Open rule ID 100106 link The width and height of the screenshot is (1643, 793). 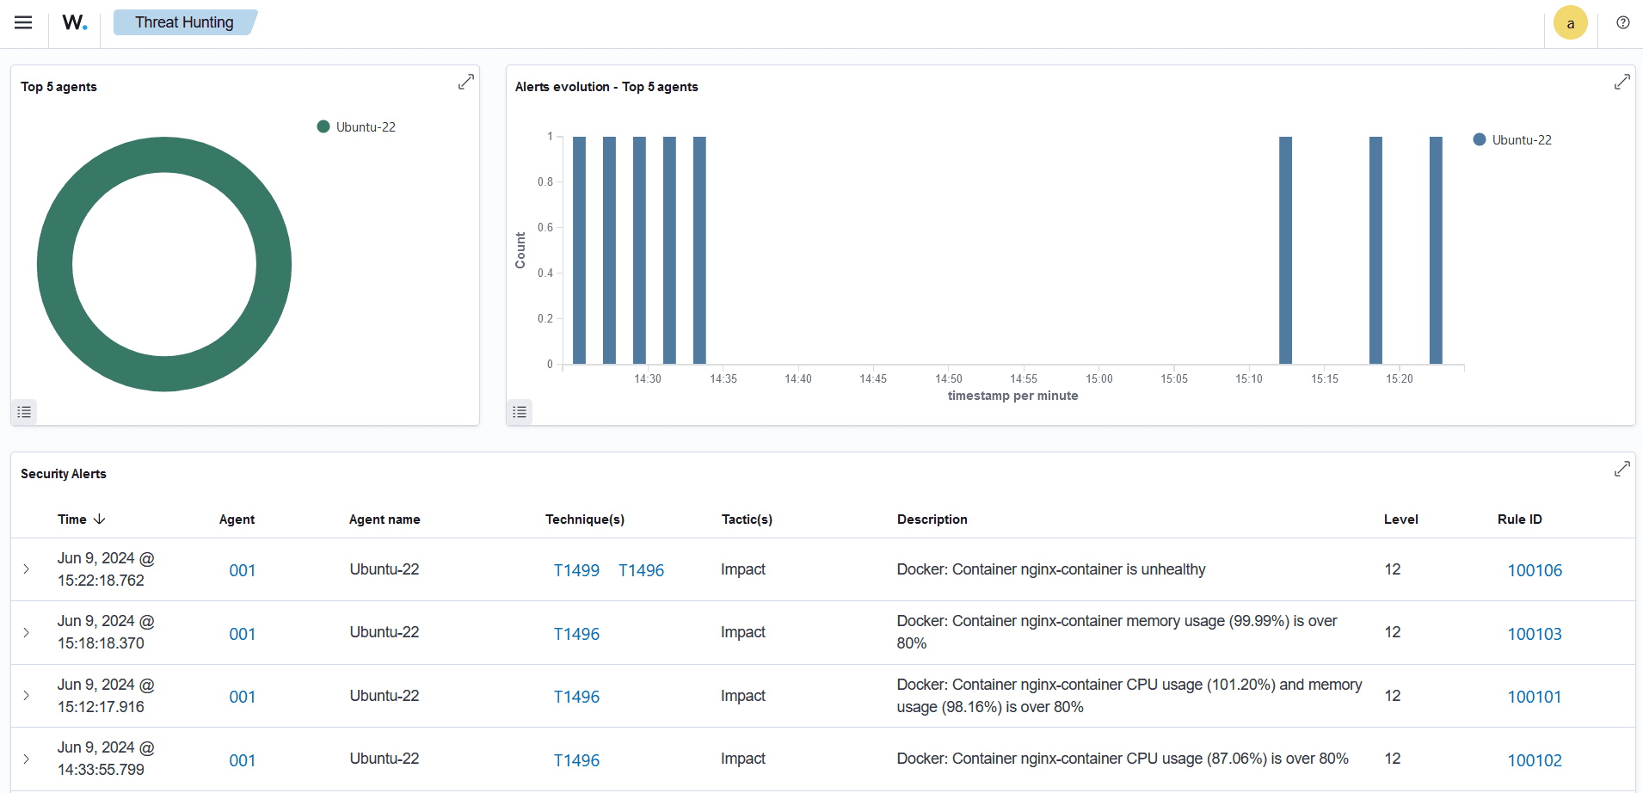click(1535, 570)
